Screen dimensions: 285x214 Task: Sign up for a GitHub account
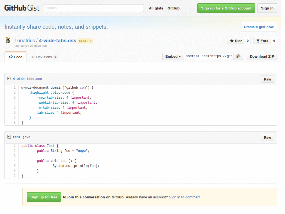(x=226, y=8)
